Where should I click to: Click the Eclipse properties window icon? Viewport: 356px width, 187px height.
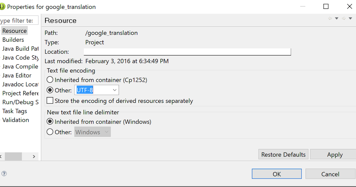2,7
